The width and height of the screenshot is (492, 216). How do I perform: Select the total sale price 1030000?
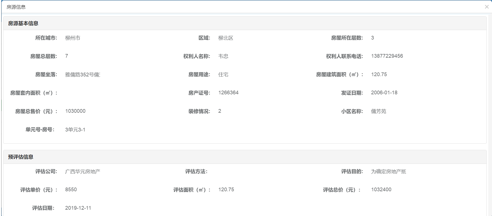point(75,111)
